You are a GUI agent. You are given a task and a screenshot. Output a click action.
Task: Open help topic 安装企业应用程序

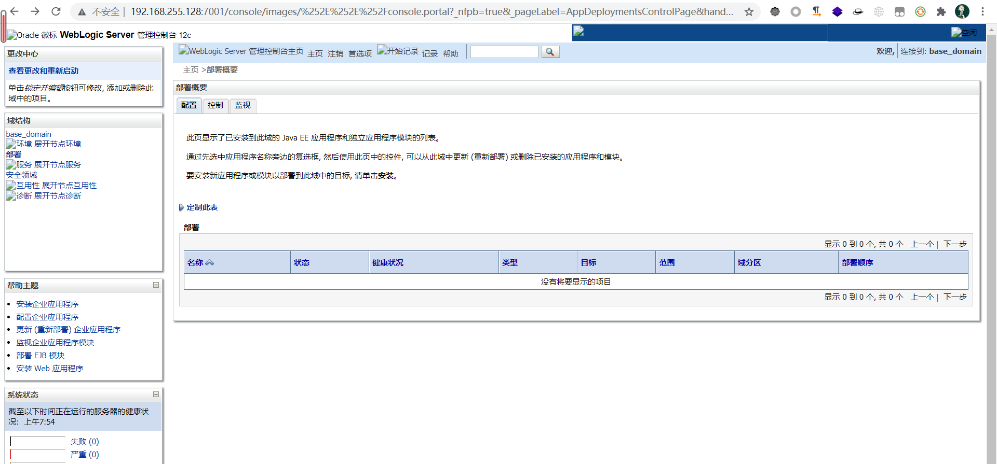click(47, 304)
